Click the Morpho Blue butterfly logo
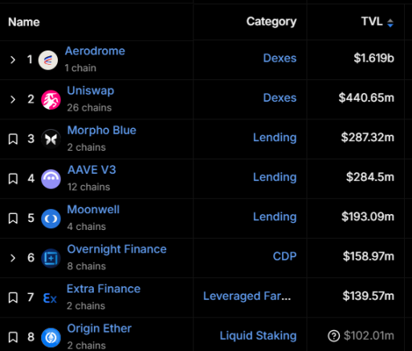Viewport: 412px width, 351px height. point(51,139)
